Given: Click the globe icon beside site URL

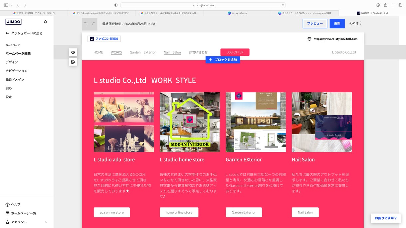Looking at the screenshot, I should pos(309,39).
